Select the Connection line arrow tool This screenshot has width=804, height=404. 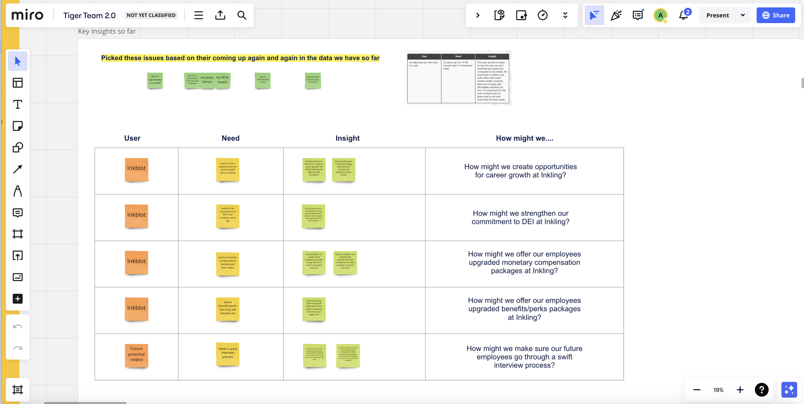[x=18, y=169]
